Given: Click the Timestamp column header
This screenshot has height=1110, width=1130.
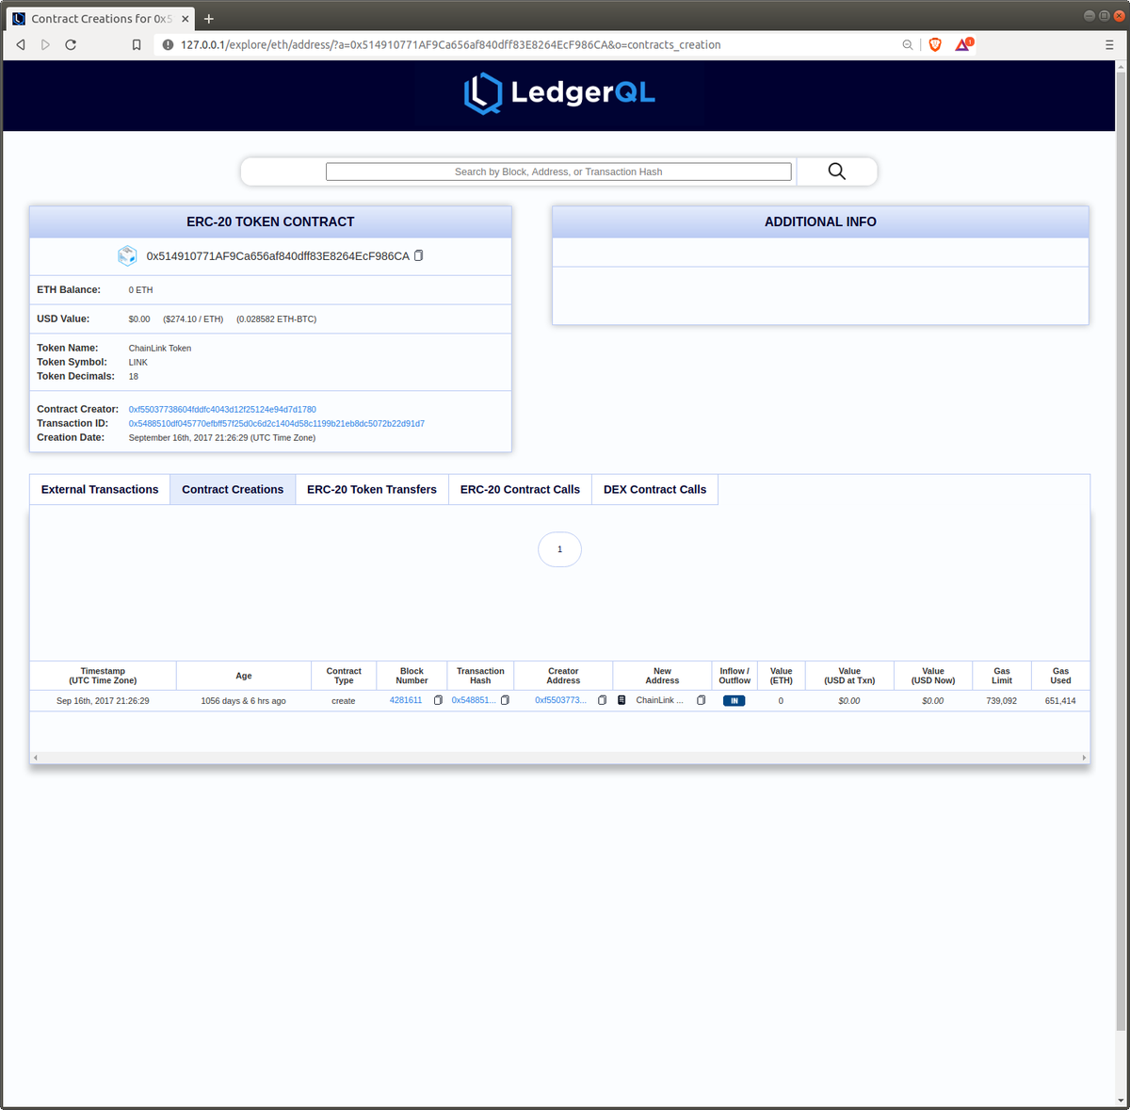Looking at the screenshot, I should [103, 676].
